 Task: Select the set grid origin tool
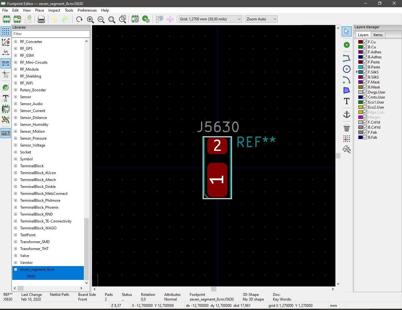(347, 139)
